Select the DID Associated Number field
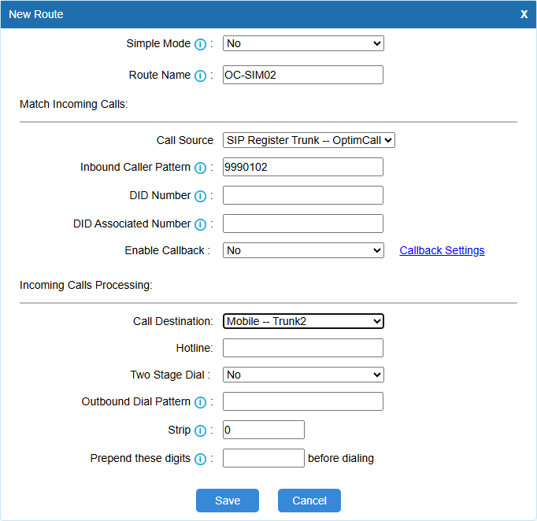The image size is (537, 521). 302,224
